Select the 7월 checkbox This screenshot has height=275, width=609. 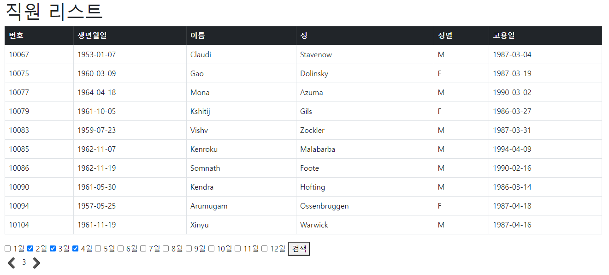pos(143,249)
